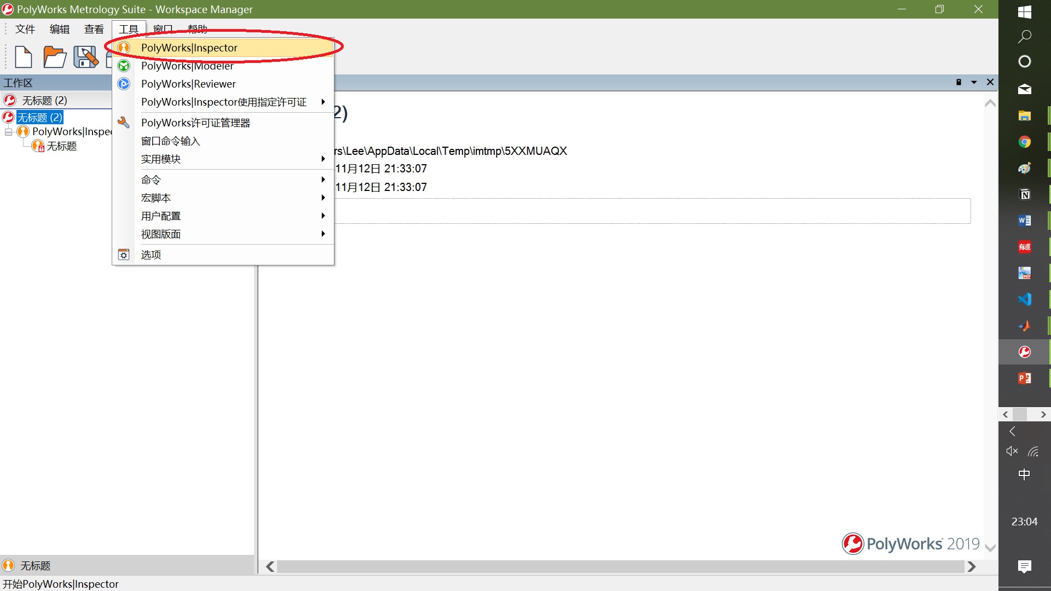Toggle the panel pin icon

[958, 82]
